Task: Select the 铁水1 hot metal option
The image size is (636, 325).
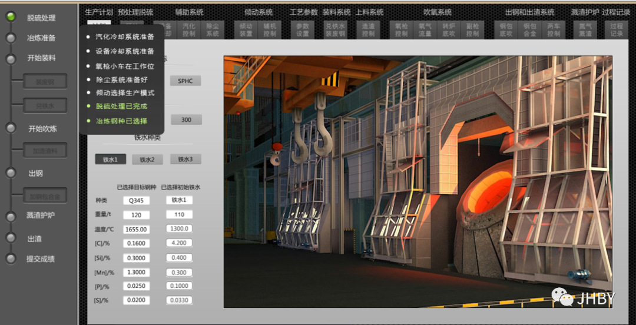Action: 110,160
